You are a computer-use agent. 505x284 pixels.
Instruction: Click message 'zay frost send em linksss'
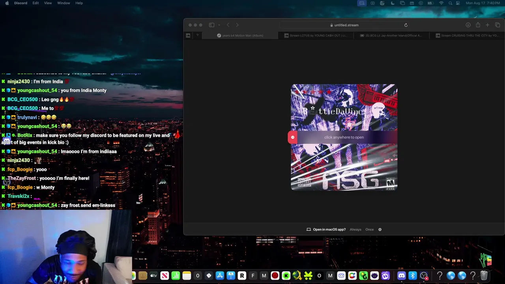click(88, 206)
